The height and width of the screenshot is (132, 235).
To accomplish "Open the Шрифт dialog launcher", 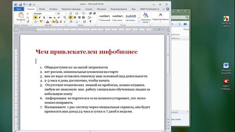I will tap(66, 25).
